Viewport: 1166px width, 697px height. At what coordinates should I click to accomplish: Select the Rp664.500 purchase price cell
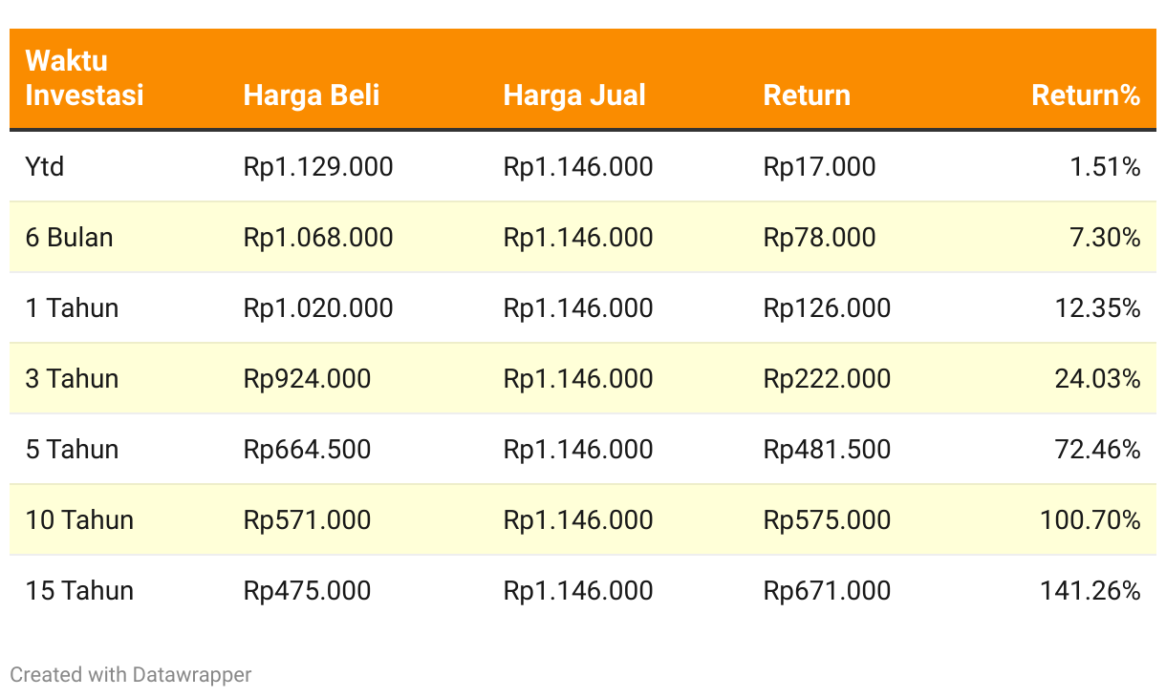pos(307,450)
